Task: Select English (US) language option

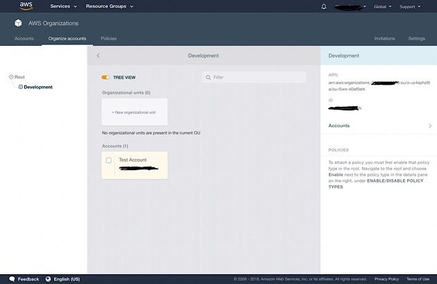Action: point(67,279)
